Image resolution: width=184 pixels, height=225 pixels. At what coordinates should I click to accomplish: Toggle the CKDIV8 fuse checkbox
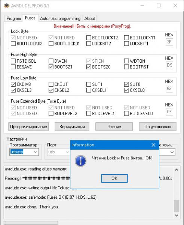(x=13, y=84)
